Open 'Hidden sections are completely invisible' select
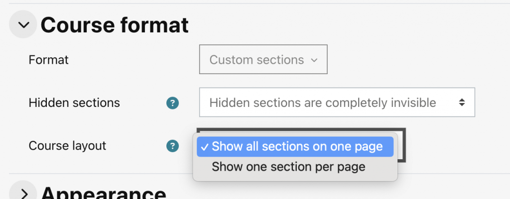510x199 pixels. pyautogui.click(x=337, y=102)
